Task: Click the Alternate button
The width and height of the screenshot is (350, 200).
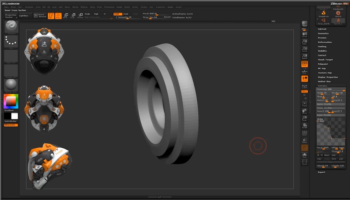Action: [x=11, y=125]
